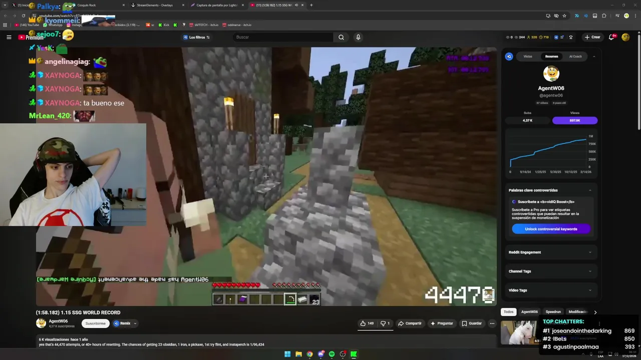This screenshot has height=360, width=641.
Task: Open Spotify from taskbar
Action: [x=332, y=354]
